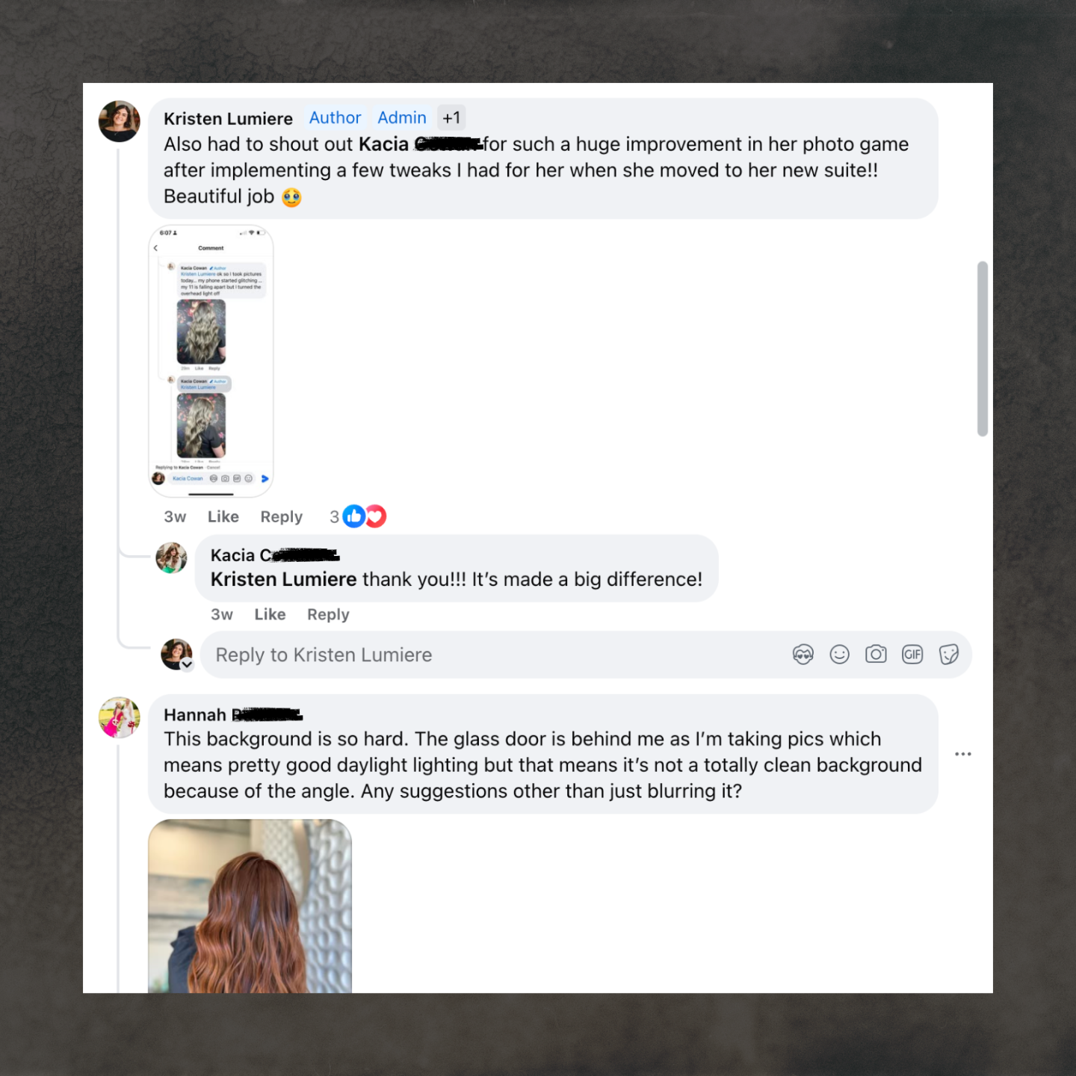Open the Admin badge on Kristen's comment
The width and height of the screenshot is (1076, 1076).
click(x=402, y=118)
